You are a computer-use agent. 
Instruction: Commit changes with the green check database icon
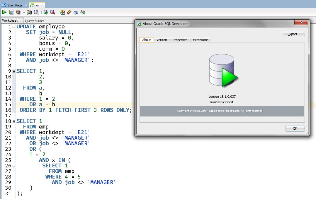pyautogui.click(x=46, y=12)
